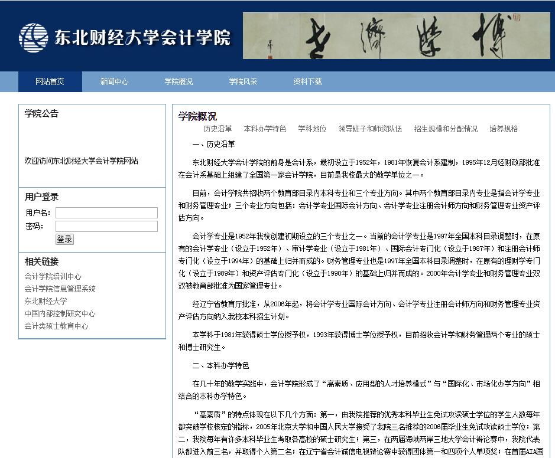
Task: Select the 学科地位 anchor link
Action: pyautogui.click(x=312, y=129)
